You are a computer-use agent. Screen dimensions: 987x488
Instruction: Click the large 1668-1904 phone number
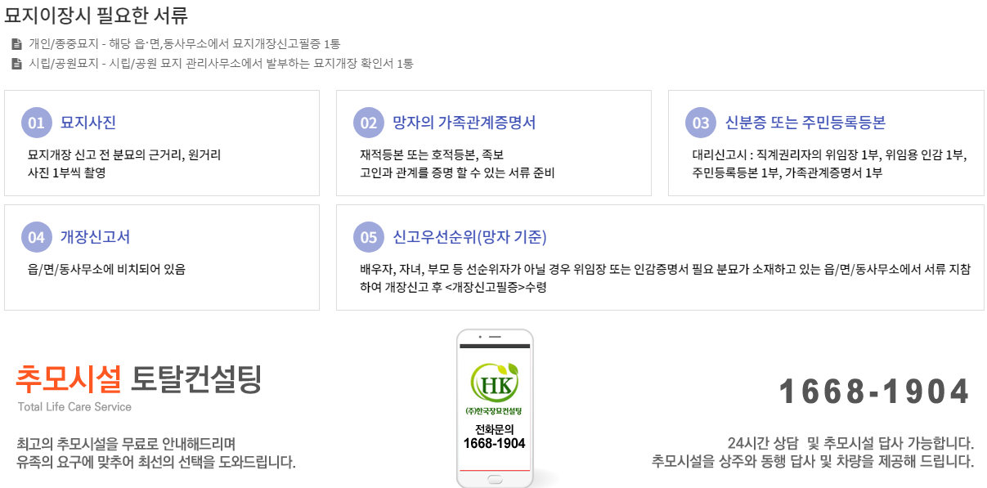pyautogui.click(x=874, y=392)
